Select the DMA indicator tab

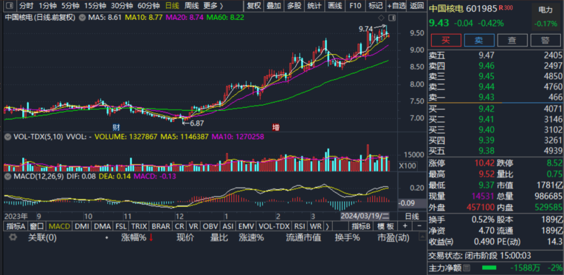pos(102,226)
